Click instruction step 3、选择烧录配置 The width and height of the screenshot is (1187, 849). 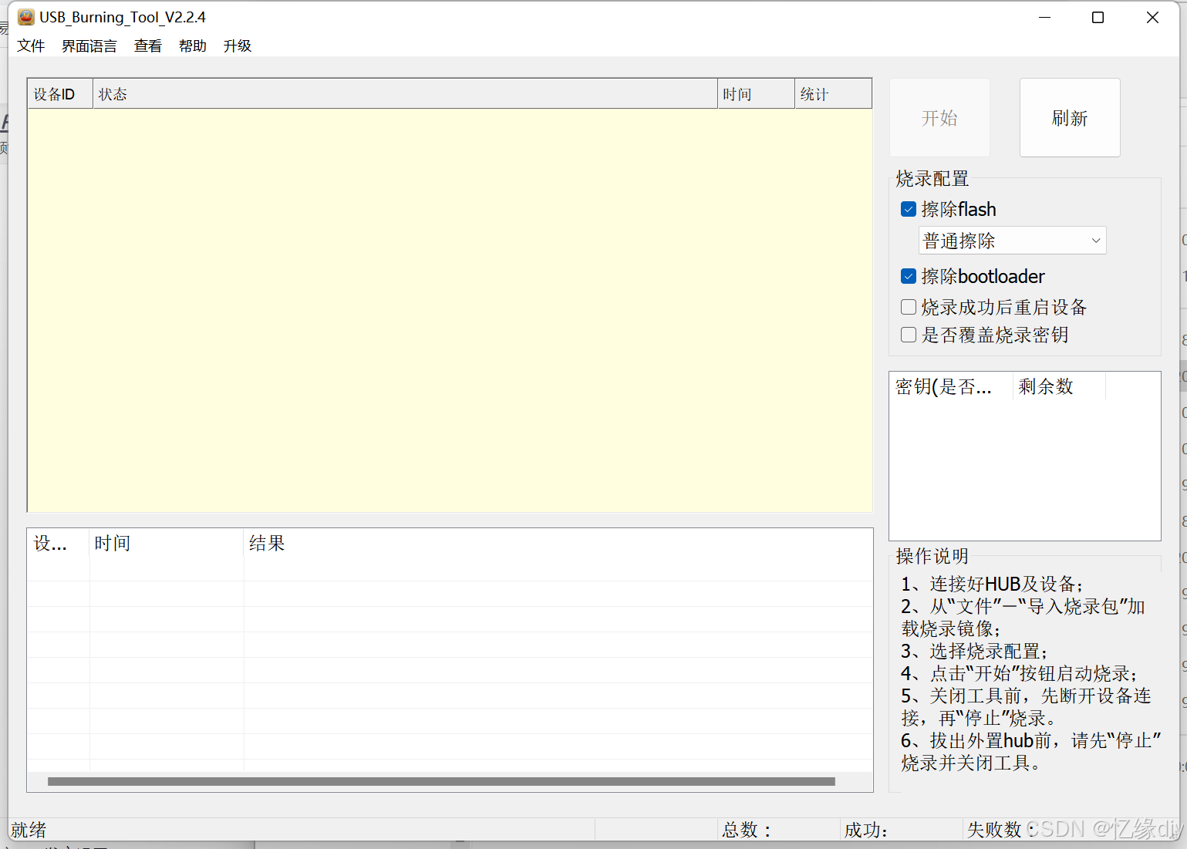[x=974, y=651]
